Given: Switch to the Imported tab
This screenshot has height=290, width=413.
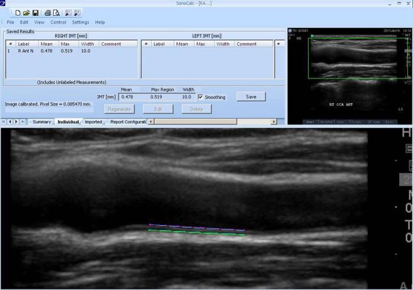Looking at the screenshot, I should (x=93, y=122).
